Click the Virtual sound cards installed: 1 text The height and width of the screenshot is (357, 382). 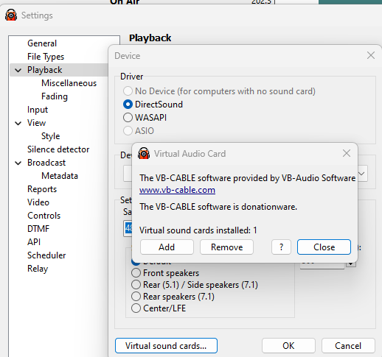[x=198, y=230]
